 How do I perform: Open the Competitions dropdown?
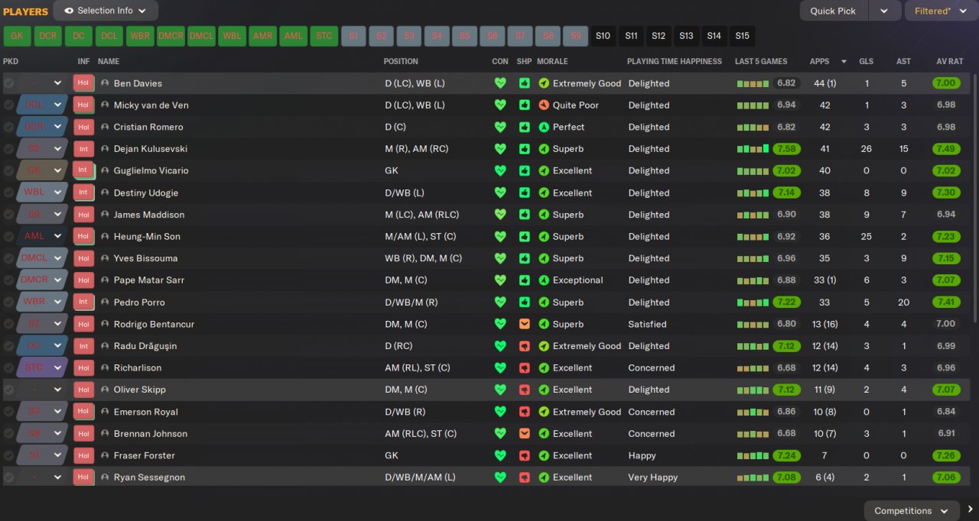912,511
